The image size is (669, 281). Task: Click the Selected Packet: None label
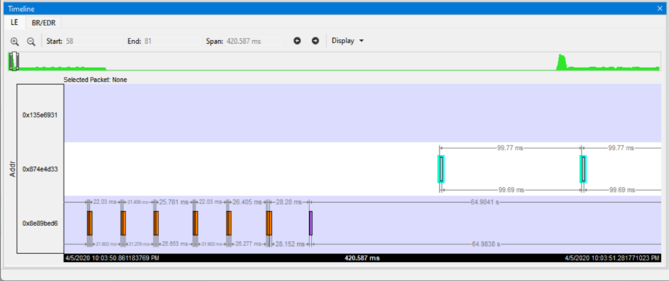95,80
